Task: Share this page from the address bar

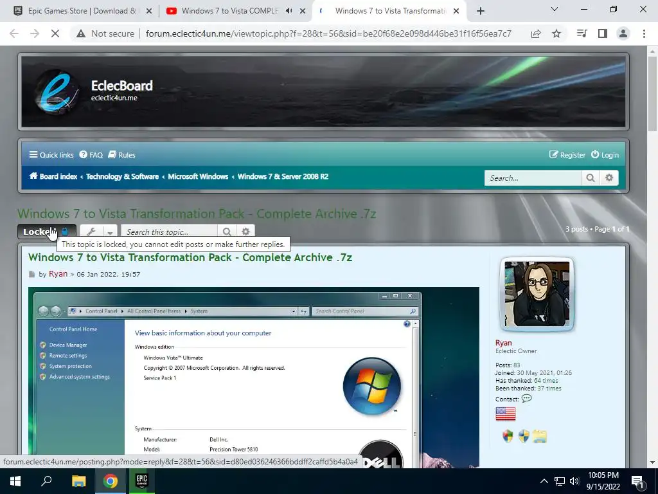Action: 536,33
